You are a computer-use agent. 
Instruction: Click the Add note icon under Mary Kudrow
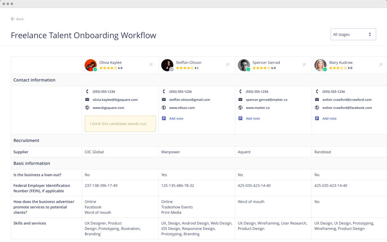(317, 118)
